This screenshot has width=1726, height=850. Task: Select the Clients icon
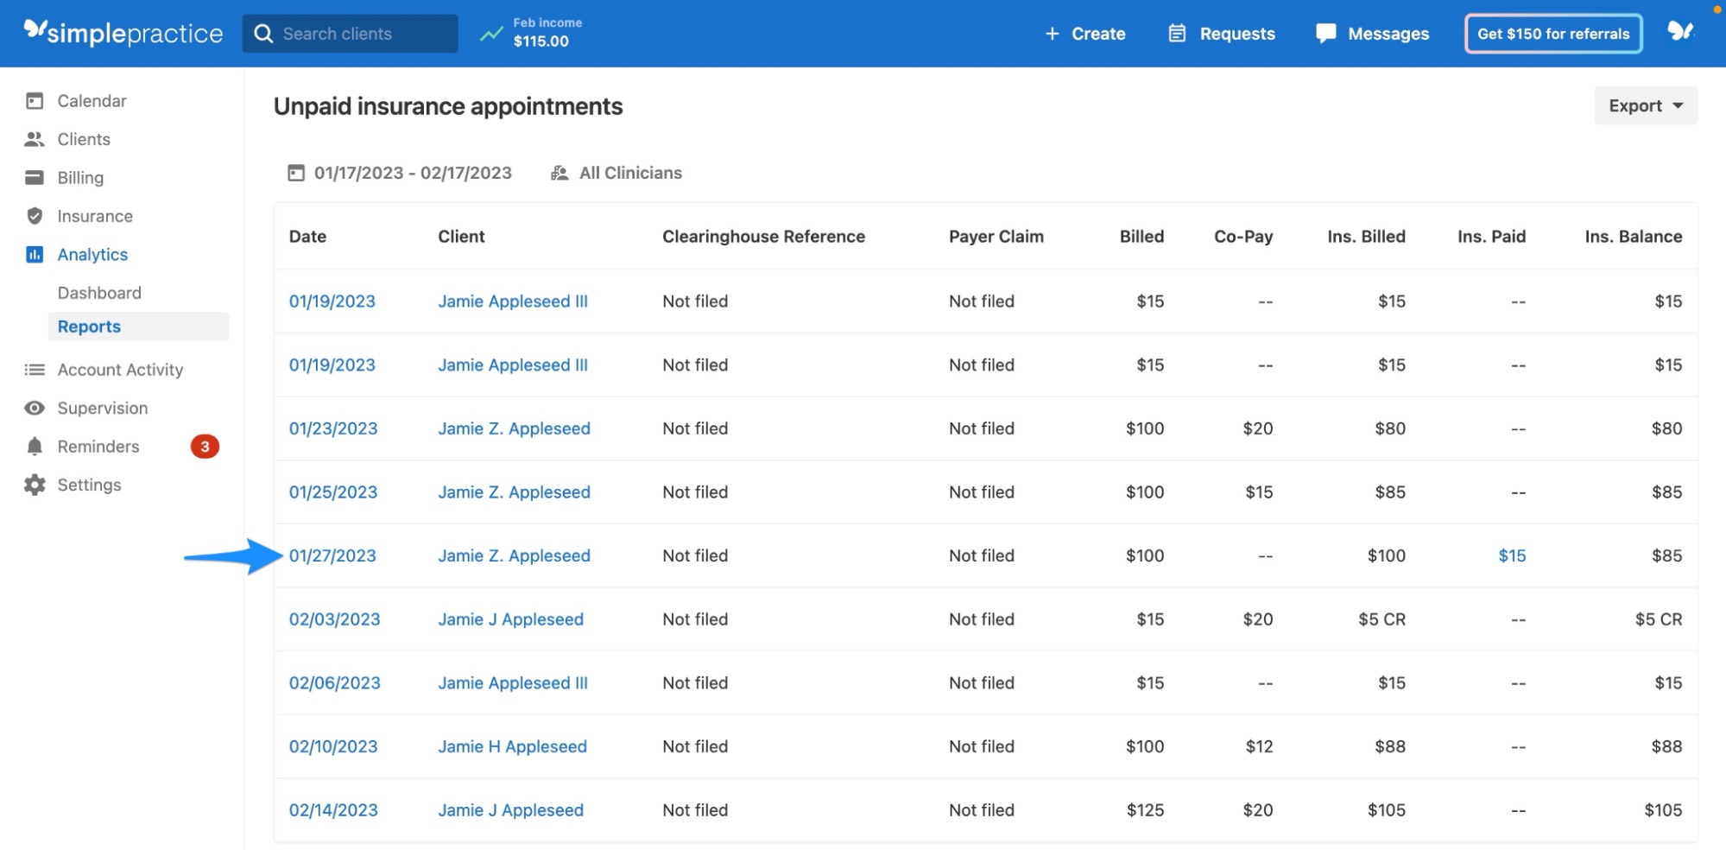pyautogui.click(x=34, y=138)
